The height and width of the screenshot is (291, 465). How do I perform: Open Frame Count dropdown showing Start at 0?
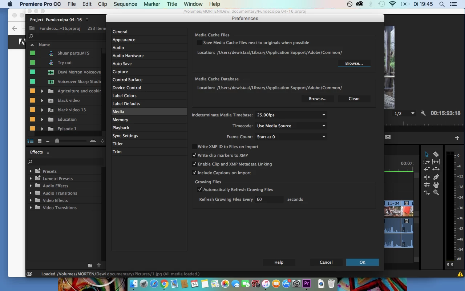[x=291, y=137]
